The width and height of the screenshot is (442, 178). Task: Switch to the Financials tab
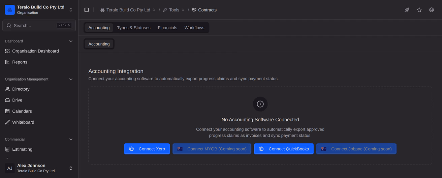(167, 28)
